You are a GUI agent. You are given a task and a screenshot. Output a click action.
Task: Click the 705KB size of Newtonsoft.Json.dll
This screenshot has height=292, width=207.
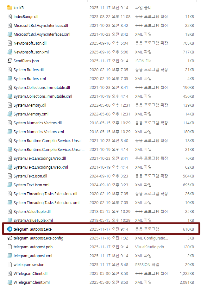(188, 43)
